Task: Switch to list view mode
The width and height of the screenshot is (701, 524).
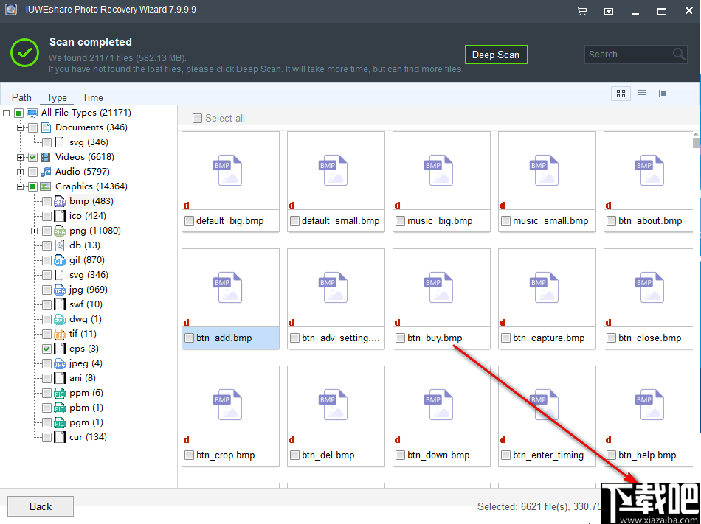Action: tap(641, 94)
